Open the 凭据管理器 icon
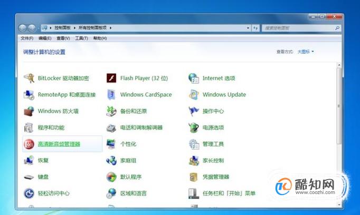Image resolution: width=360 pixels, height=215 pixels. pos(194,177)
